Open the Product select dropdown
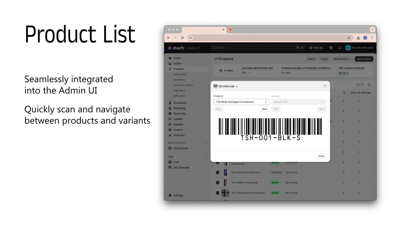 (241, 102)
